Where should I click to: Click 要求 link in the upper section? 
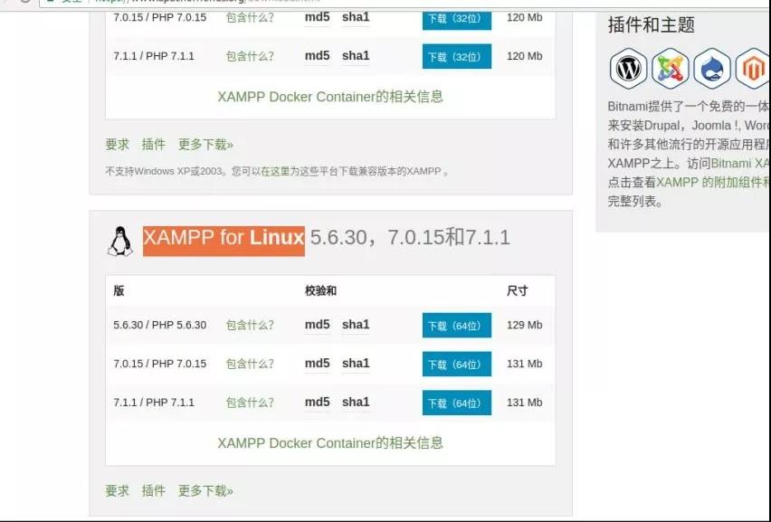(x=117, y=145)
